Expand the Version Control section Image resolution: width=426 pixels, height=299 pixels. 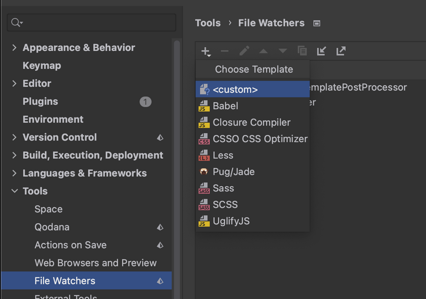(14, 137)
